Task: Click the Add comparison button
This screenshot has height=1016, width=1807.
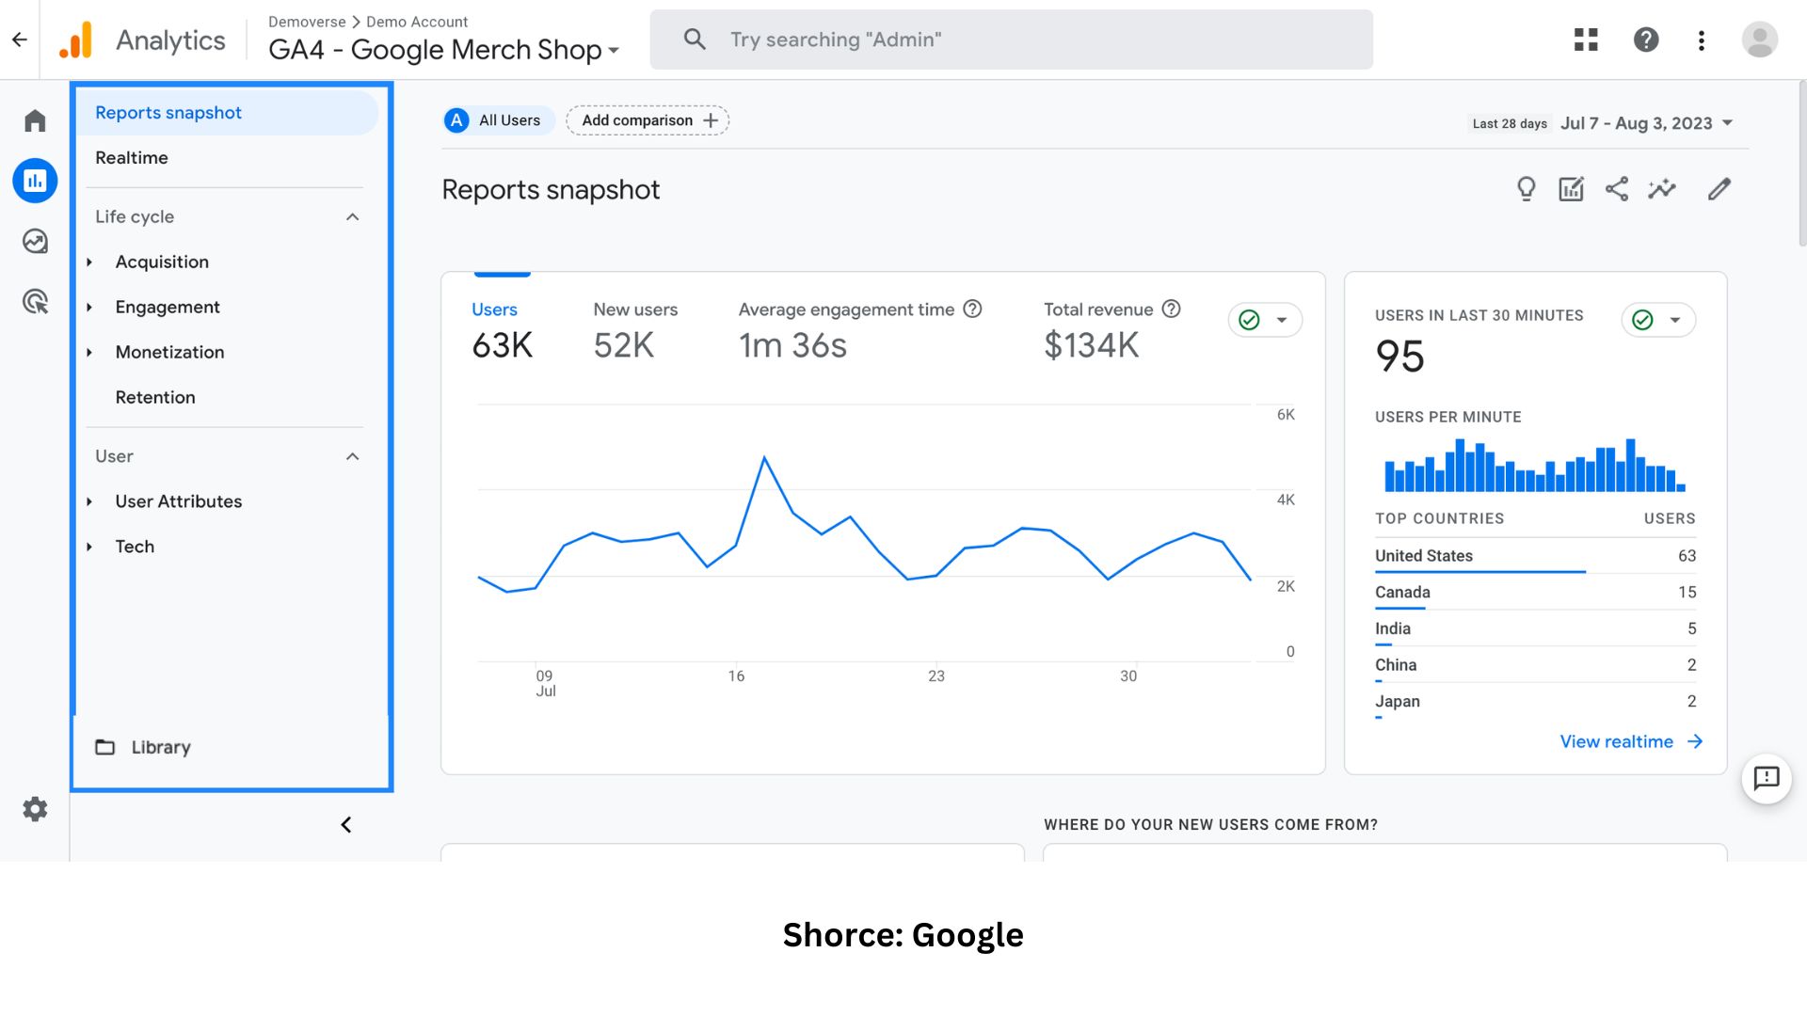Action: 648,120
